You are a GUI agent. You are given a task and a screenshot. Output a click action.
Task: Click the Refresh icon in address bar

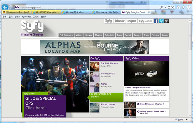pos(169,7)
